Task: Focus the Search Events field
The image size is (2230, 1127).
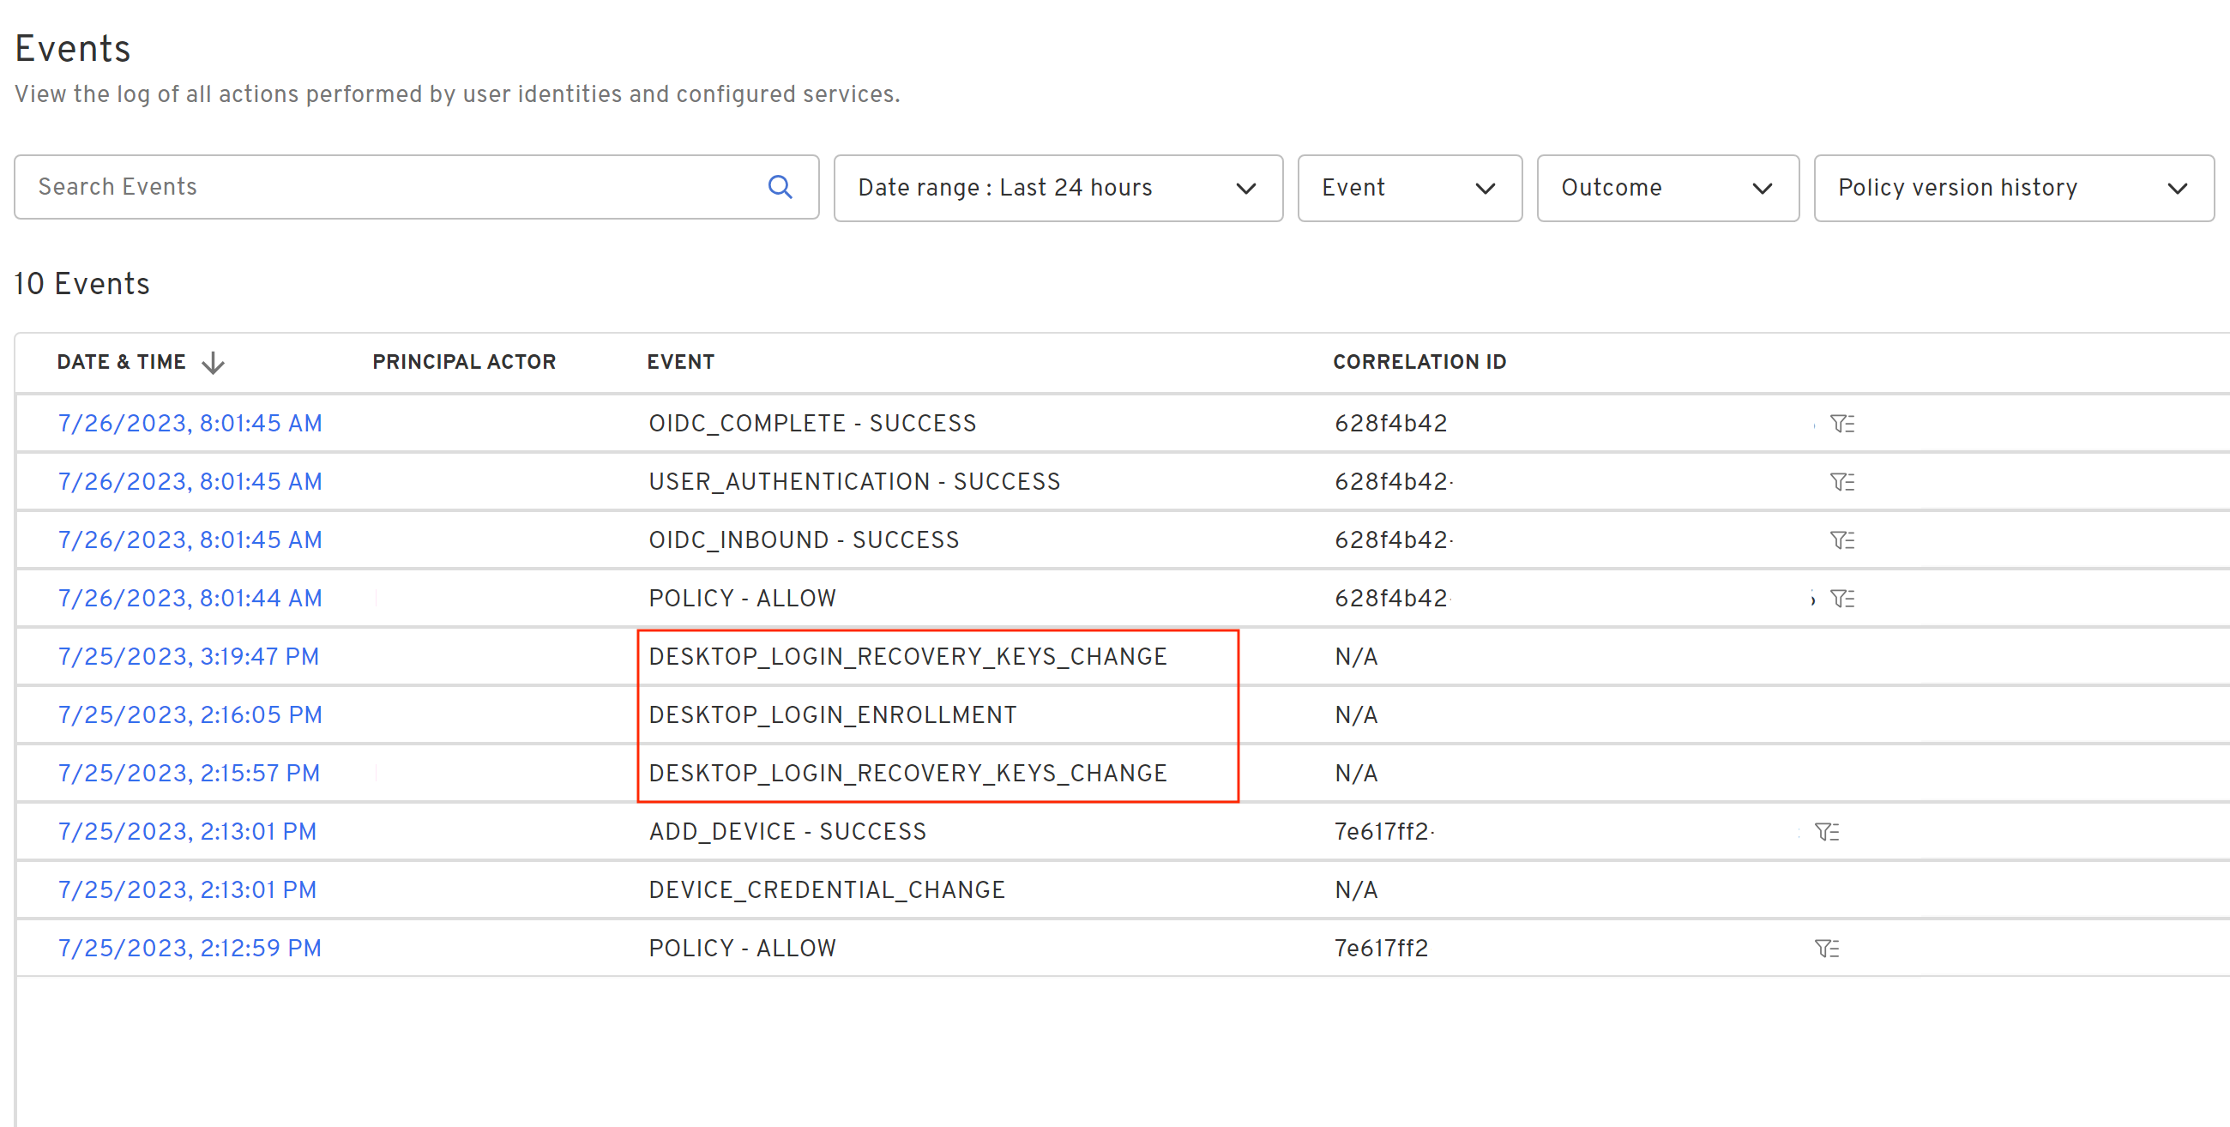Action: click(x=389, y=187)
